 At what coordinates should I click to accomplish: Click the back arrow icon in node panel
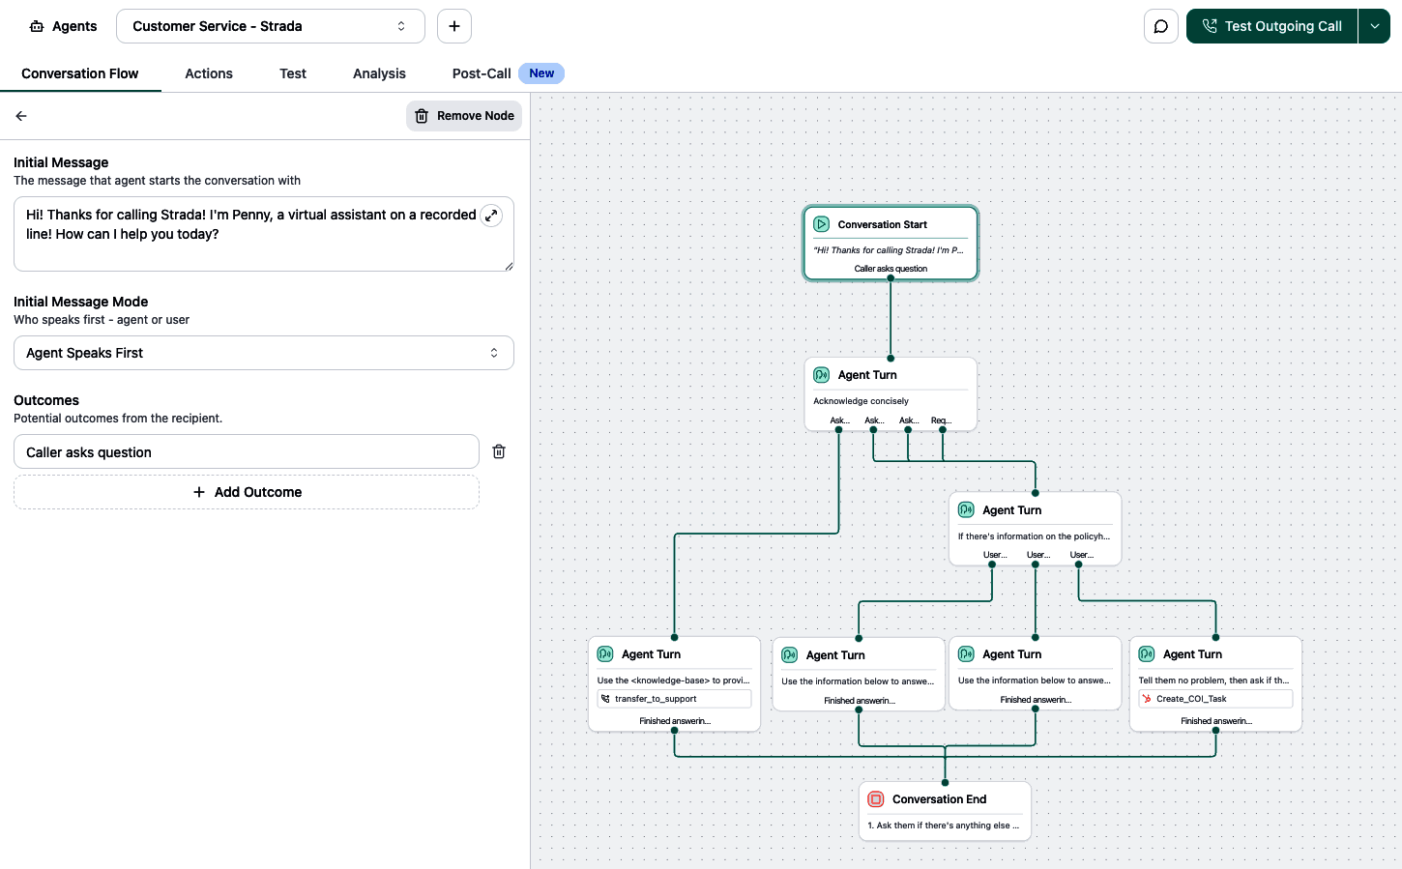[21, 116]
